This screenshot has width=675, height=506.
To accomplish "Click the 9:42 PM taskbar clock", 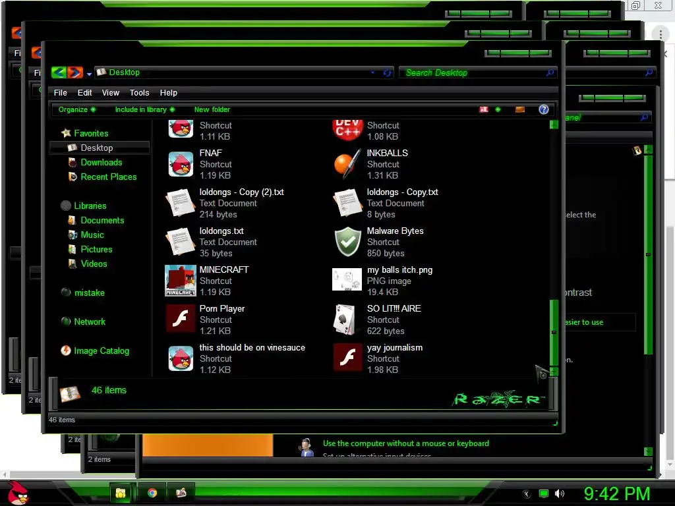I will pyautogui.click(x=617, y=494).
